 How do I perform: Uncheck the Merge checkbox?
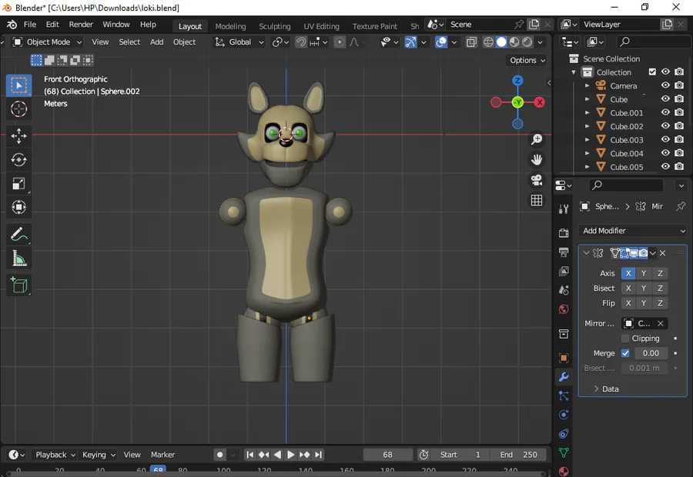625,353
